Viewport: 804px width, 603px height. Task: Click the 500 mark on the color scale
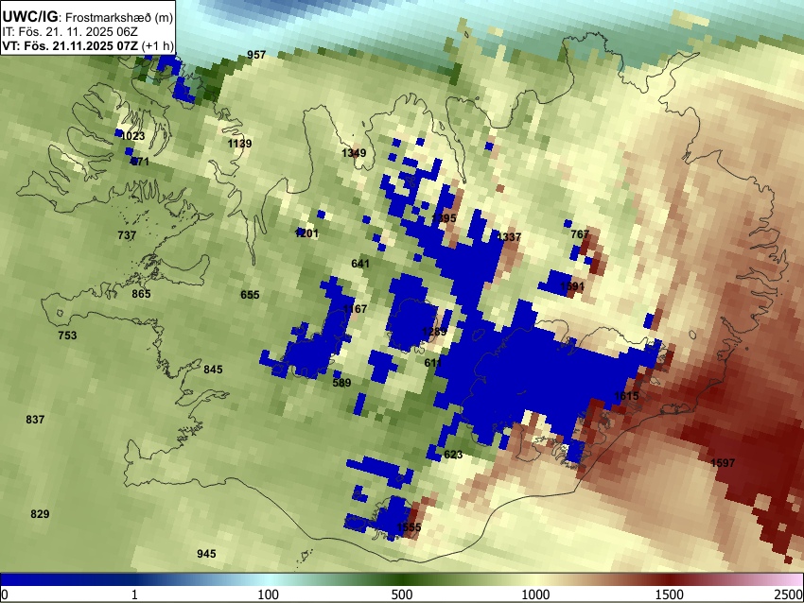[x=402, y=594]
